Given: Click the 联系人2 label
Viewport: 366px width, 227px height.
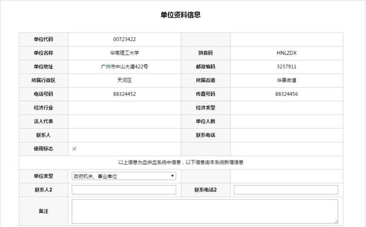Looking at the screenshot, I should [44, 190].
